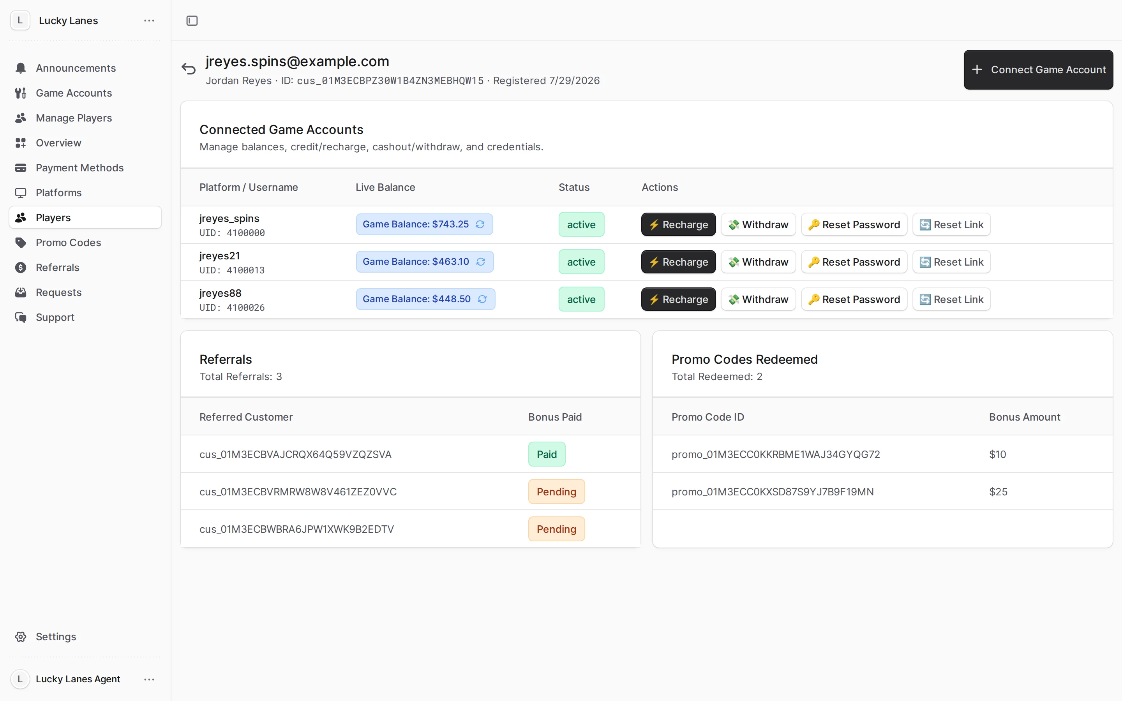The image size is (1122, 701).
Task: Click the Referrals dollar icon
Action: [20, 268]
